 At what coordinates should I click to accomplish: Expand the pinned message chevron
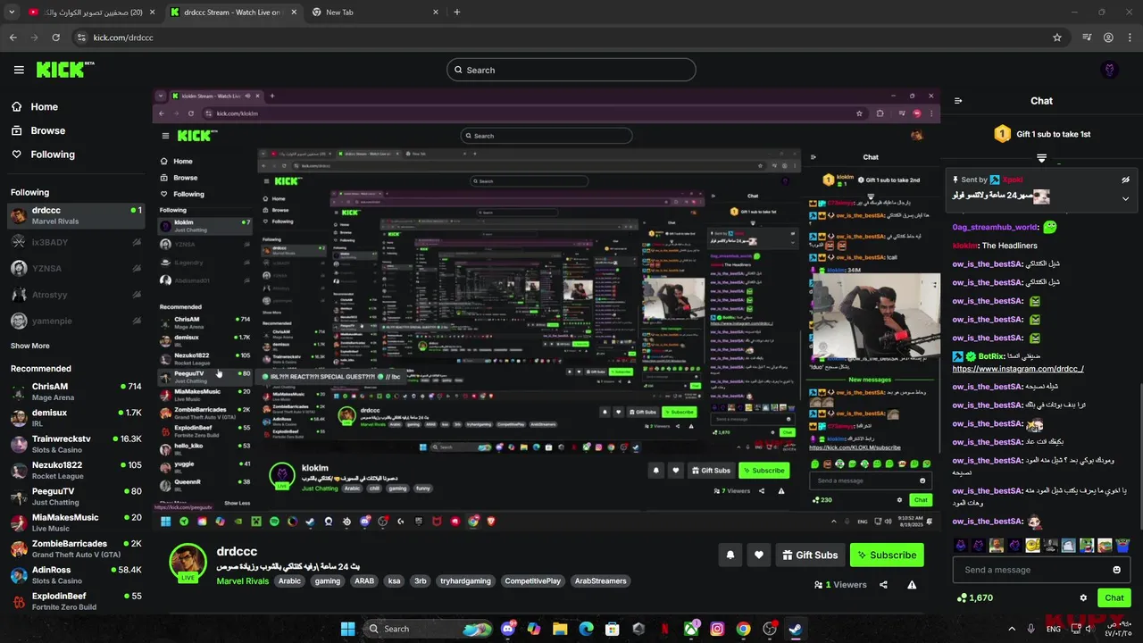(x=1126, y=198)
